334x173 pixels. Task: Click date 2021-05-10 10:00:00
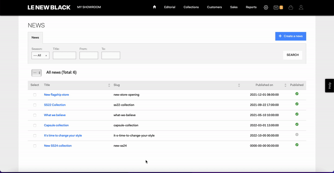(x=264, y=115)
